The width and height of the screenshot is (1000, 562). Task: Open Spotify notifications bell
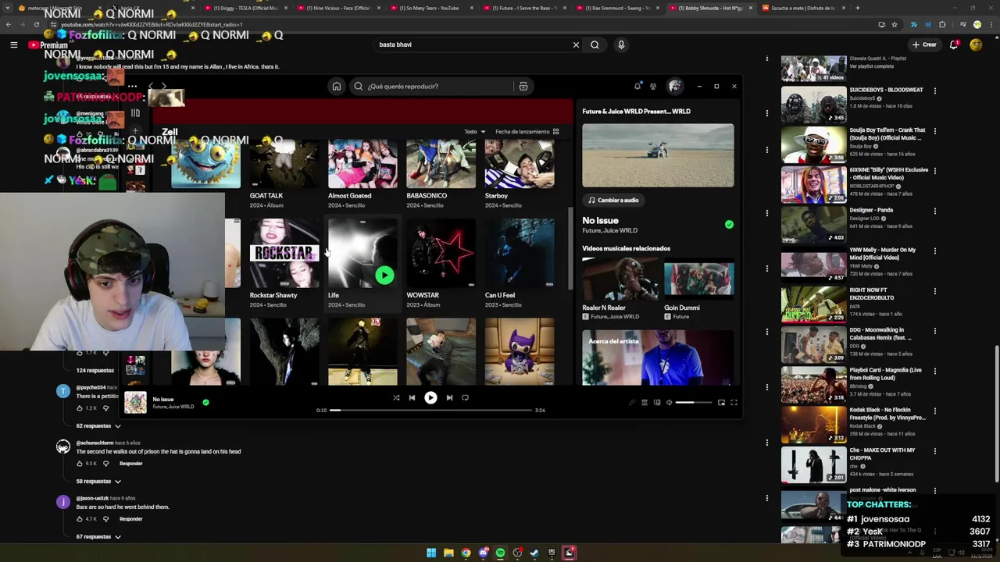tap(637, 86)
